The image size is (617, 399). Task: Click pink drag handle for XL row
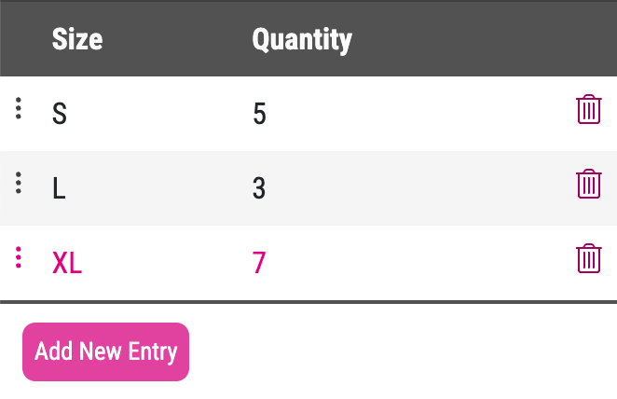coord(19,257)
